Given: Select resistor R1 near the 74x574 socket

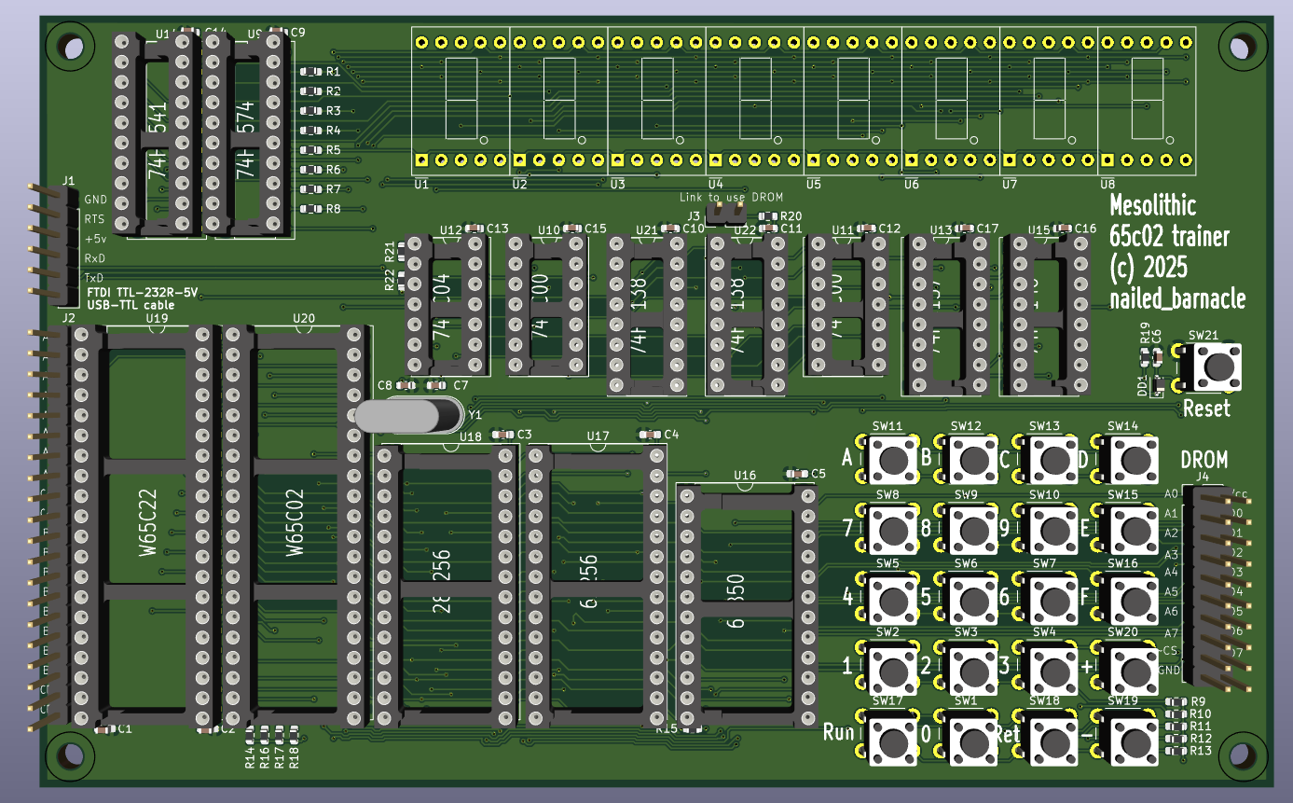Looking at the screenshot, I should (309, 71).
